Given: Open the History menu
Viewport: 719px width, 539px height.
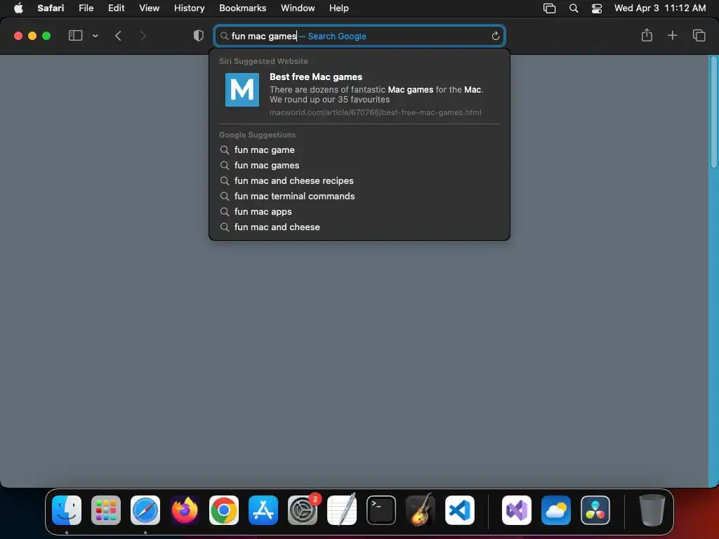Looking at the screenshot, I should [189, 8].
